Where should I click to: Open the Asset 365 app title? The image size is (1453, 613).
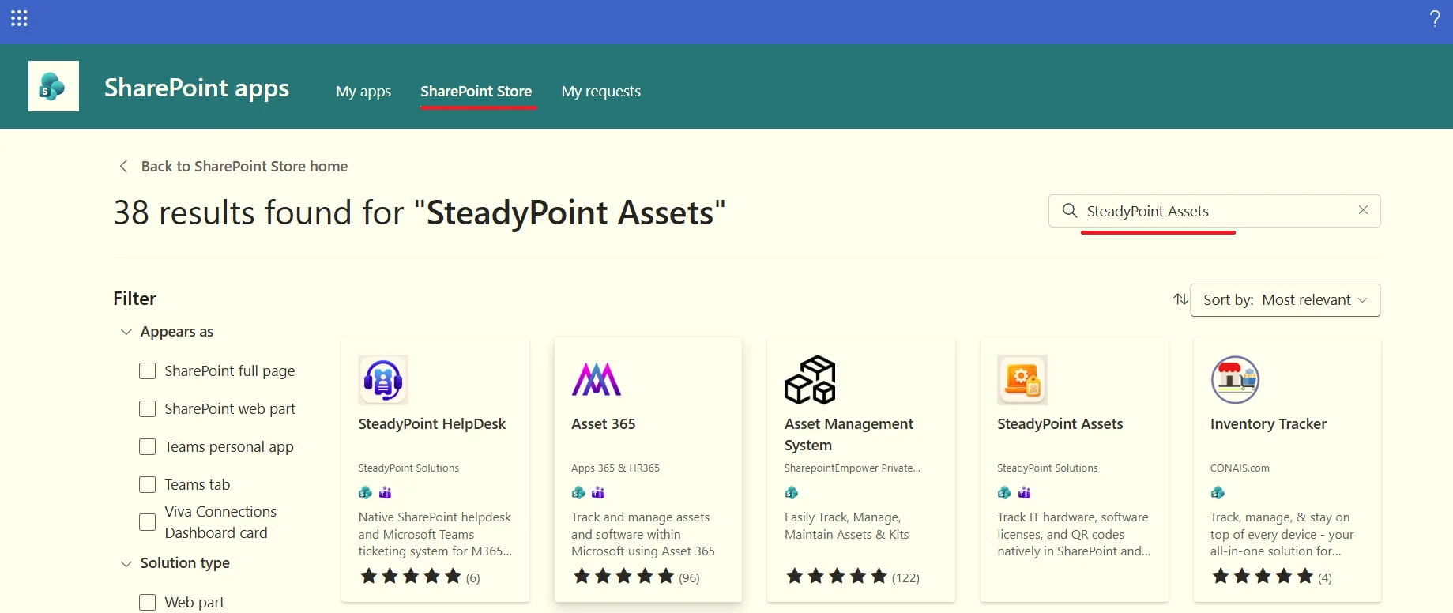(x=604, y=424)
